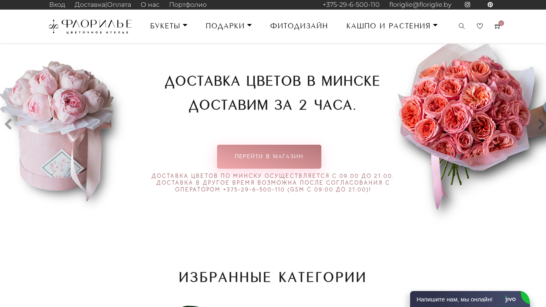Expand Кашпо и растения dropdown
The height and width of the screenshot is (307, 546).
[x=392, y=26]
